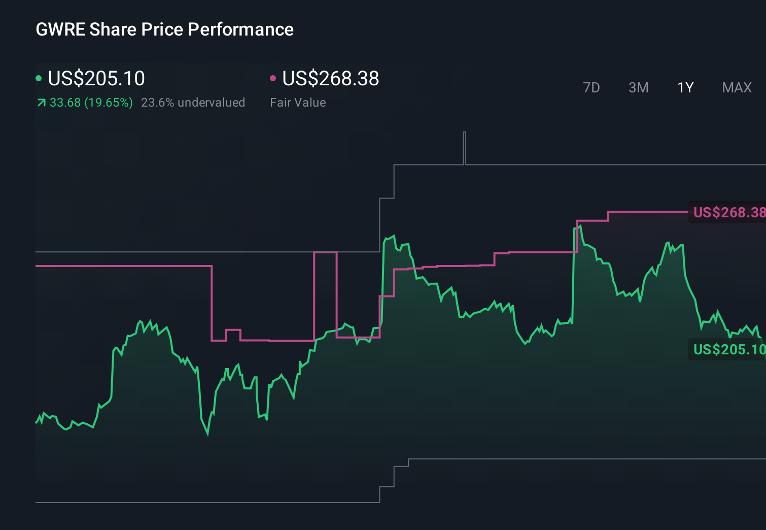Expand the chart's upper bound region
The image size is (766, 530).
(x=558, y=165)
